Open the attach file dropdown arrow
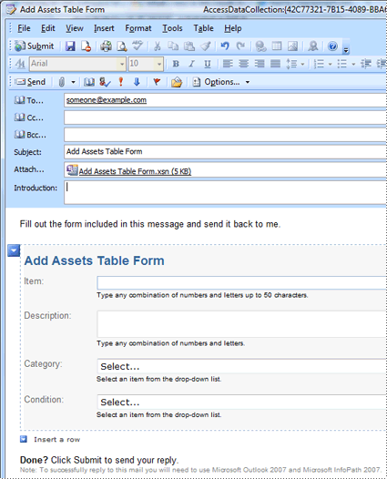Screen dimensions: 387x479 (x=73, y=82)
